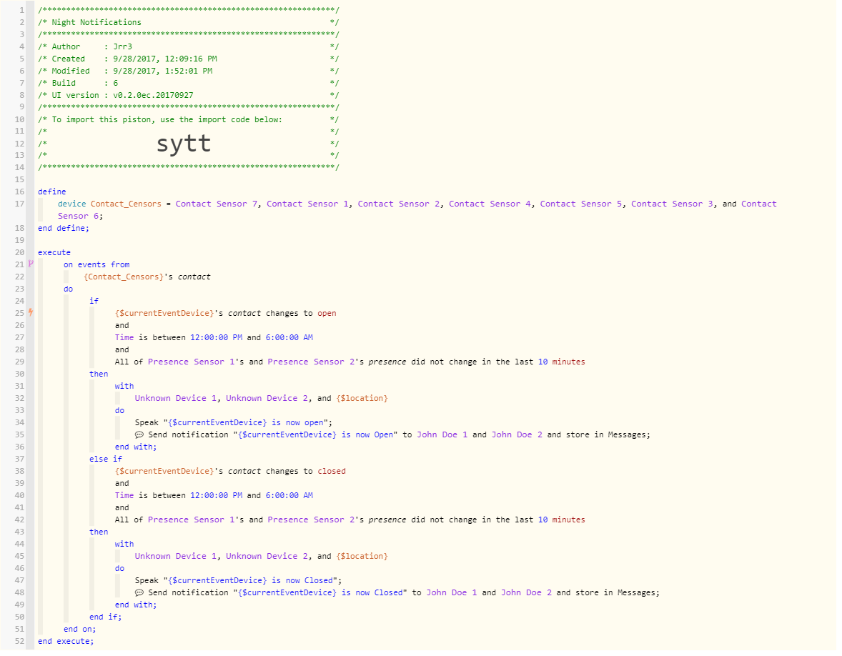Click John Doe 2 on line 48
This screenshot has height=656, width=842.
click(x=526, y=592)
